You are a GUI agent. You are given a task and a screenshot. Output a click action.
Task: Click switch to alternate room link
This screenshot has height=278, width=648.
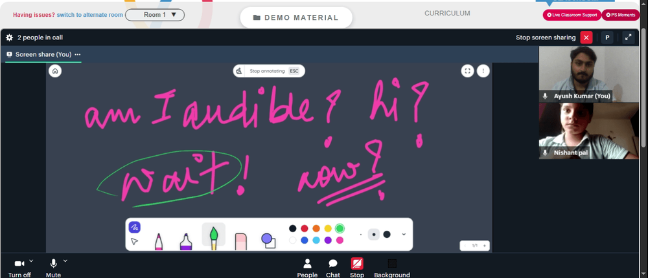[x=89, y=15]
